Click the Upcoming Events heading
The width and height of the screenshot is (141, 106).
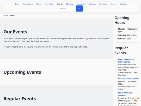[22, 72]
